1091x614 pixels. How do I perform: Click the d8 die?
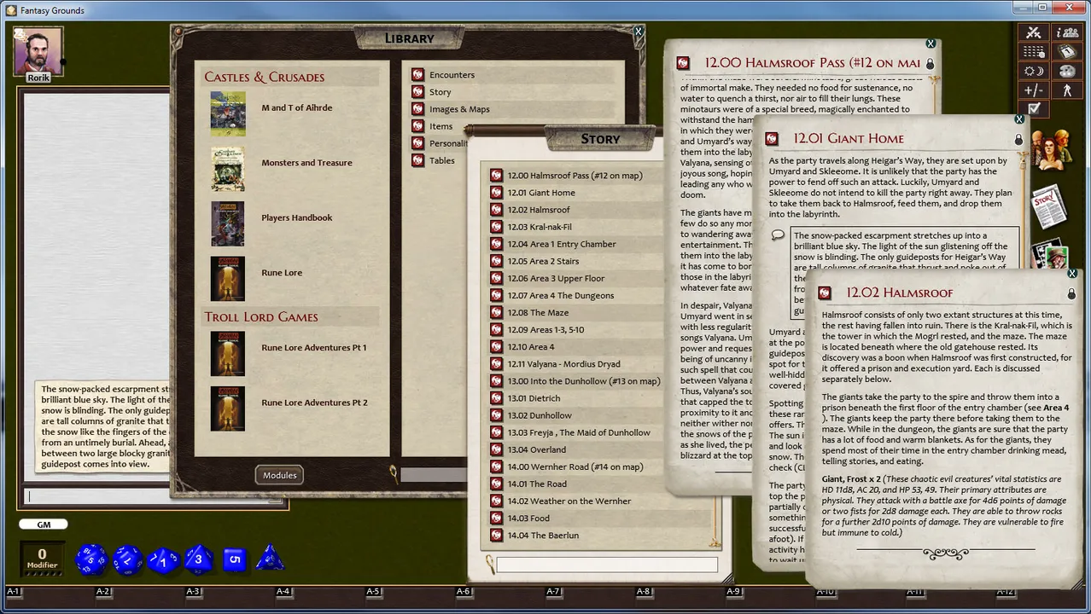click(198, 559)
